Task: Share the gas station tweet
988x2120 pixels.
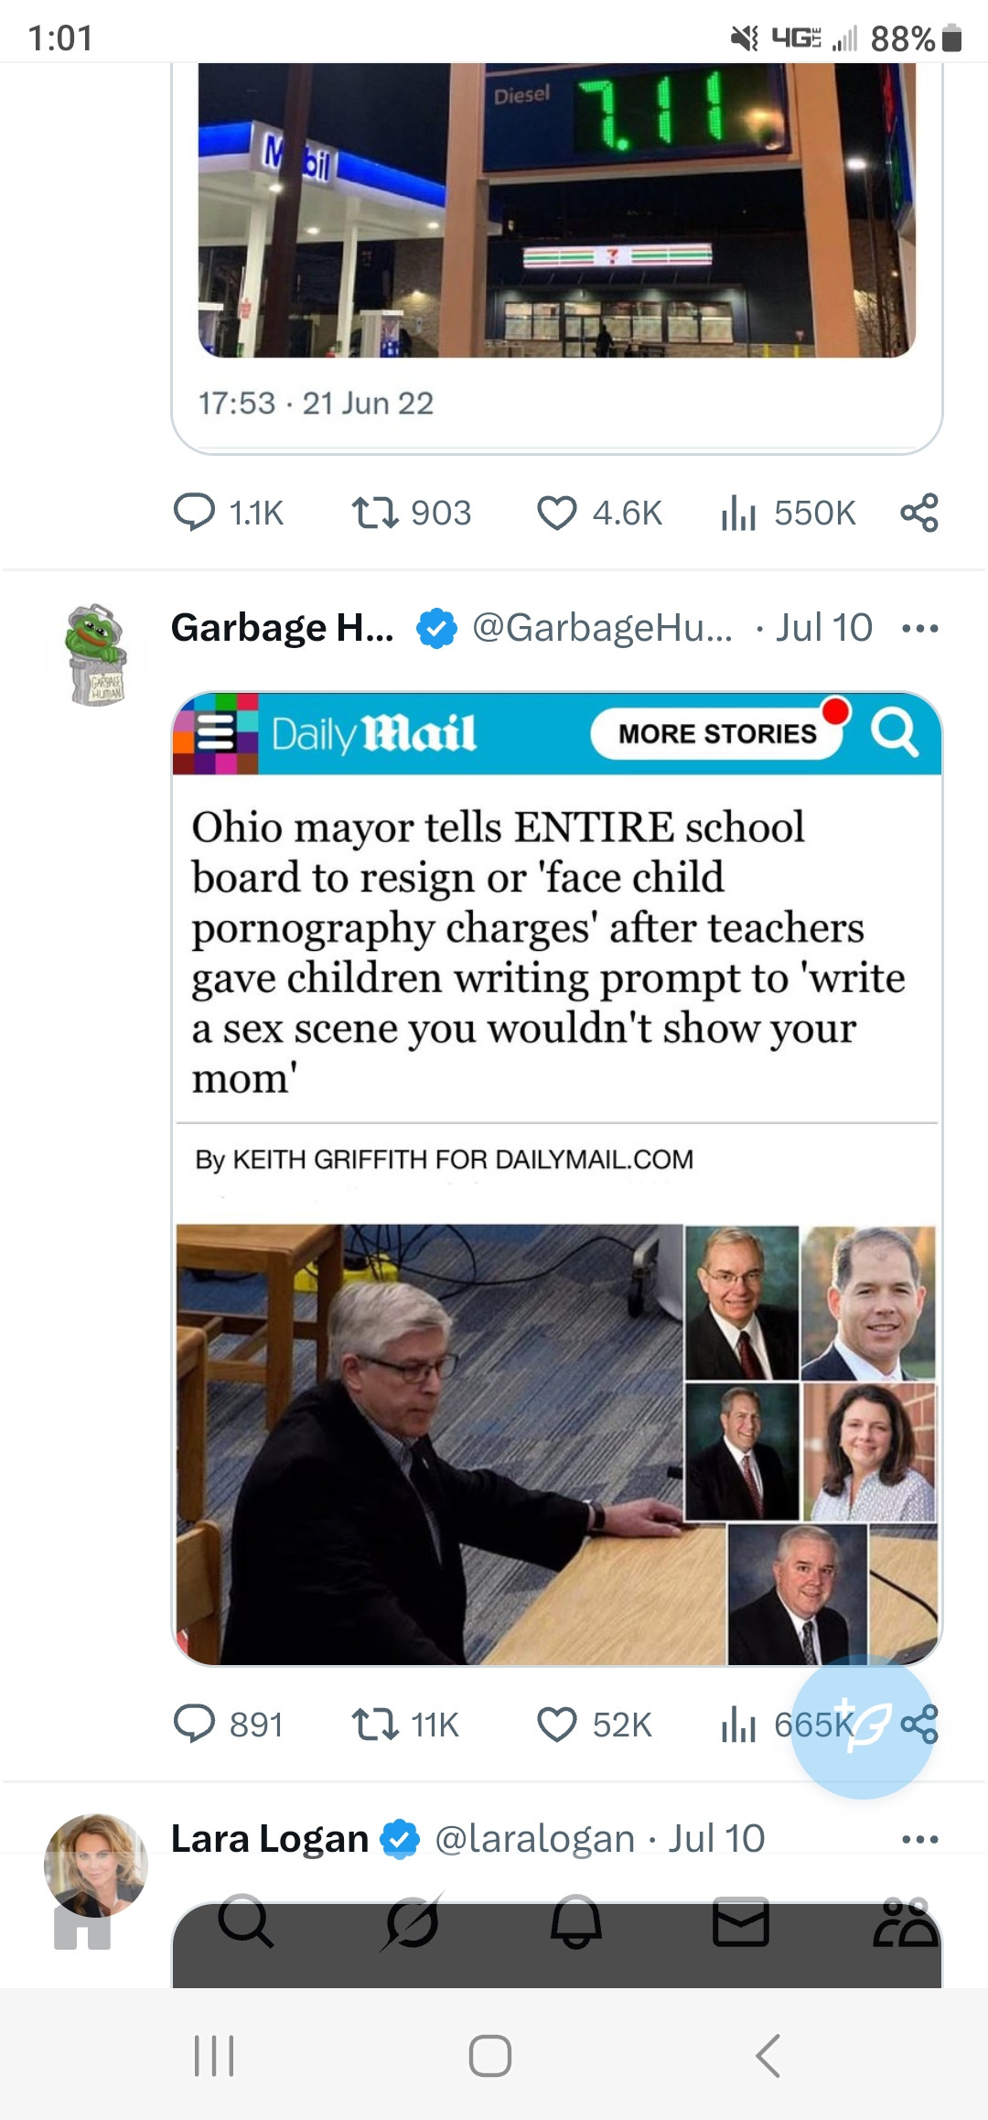Action: pyautogui.click(x=919, y=513)
